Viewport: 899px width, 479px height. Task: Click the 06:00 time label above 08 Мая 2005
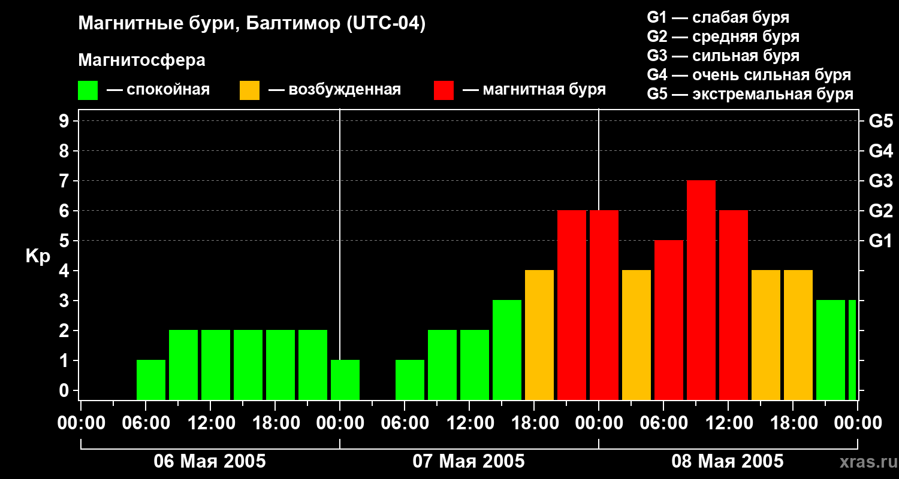pyautogui.click(x=663, y=423)
